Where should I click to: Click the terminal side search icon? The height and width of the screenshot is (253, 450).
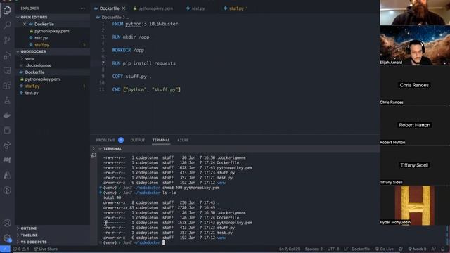tap(94, 155)
